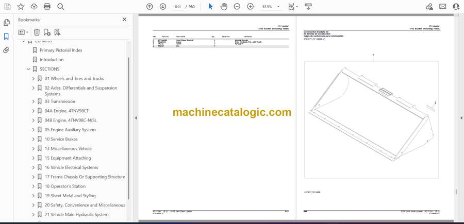Close the Bookmarks panel
The image size is (464, 224).
(124, 20)
